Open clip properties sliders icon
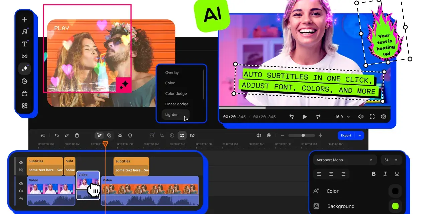428x214 pixels. coord(182,135)
